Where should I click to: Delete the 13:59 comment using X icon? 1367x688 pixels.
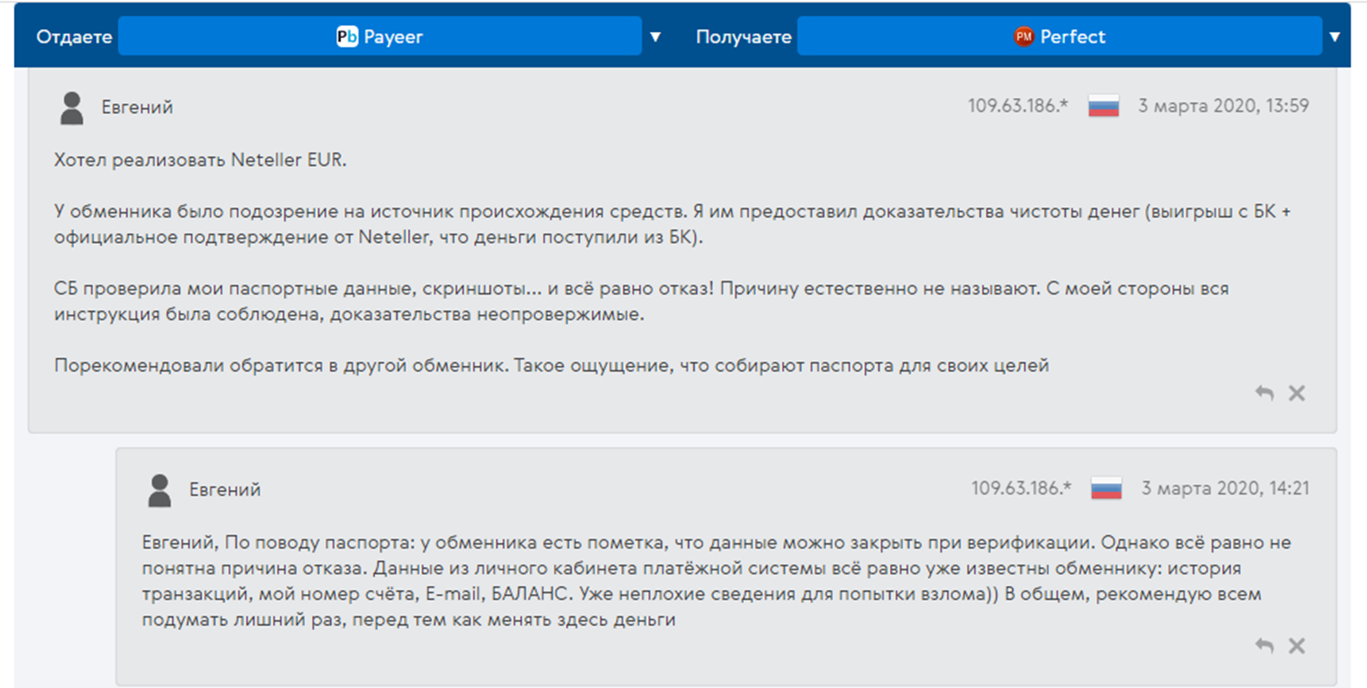(1296, 393)
